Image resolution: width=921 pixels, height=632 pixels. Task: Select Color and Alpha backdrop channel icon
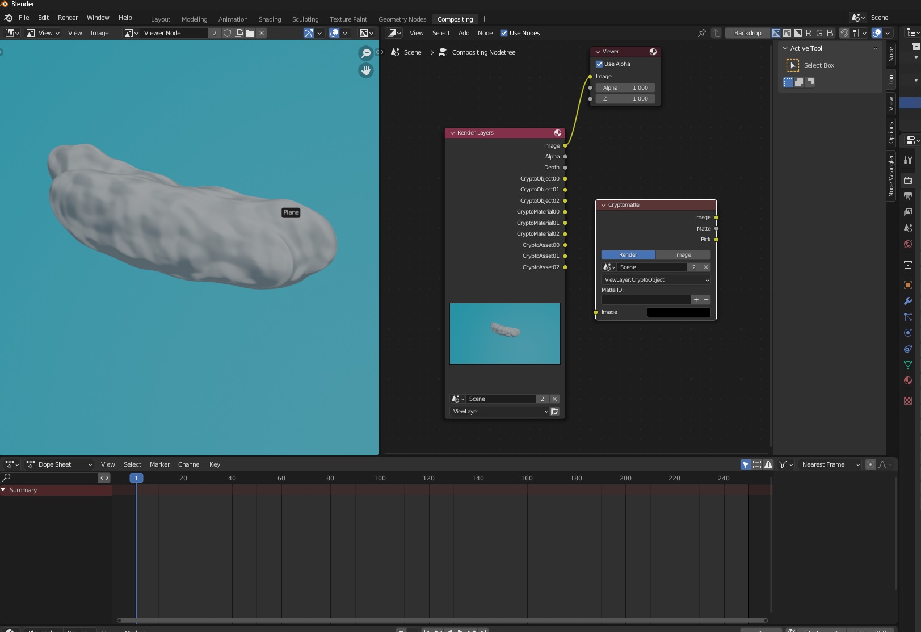coord(776,33)
